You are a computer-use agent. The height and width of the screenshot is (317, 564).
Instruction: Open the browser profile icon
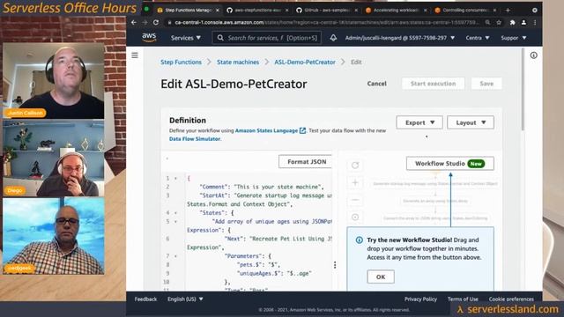point(523,22)
